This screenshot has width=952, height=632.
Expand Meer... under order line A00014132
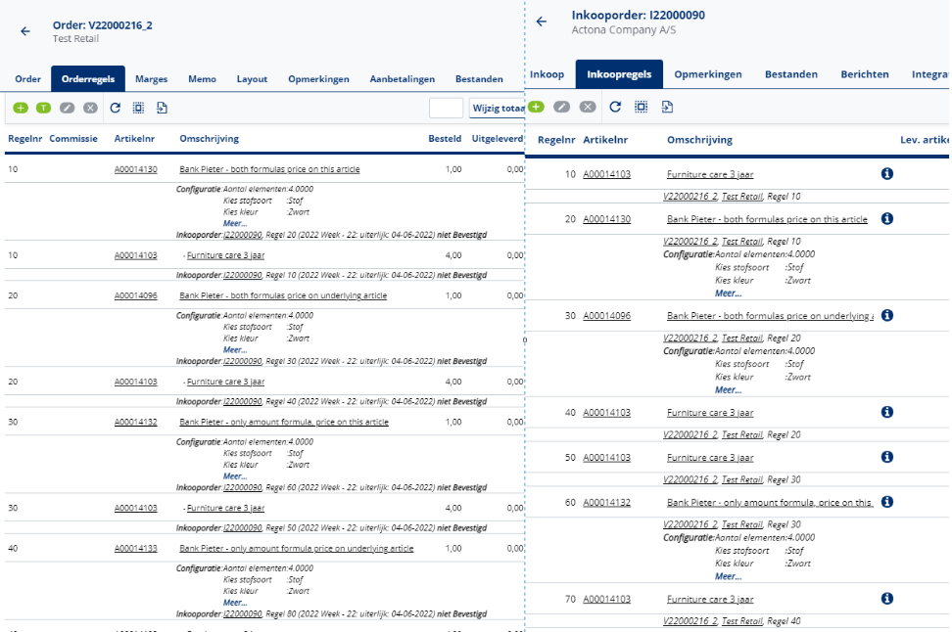235,476
